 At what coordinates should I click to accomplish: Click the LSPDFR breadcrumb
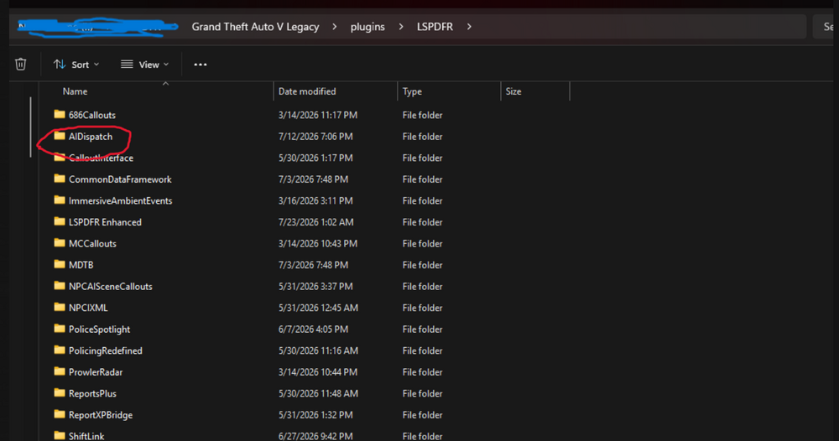coord(435,27)
